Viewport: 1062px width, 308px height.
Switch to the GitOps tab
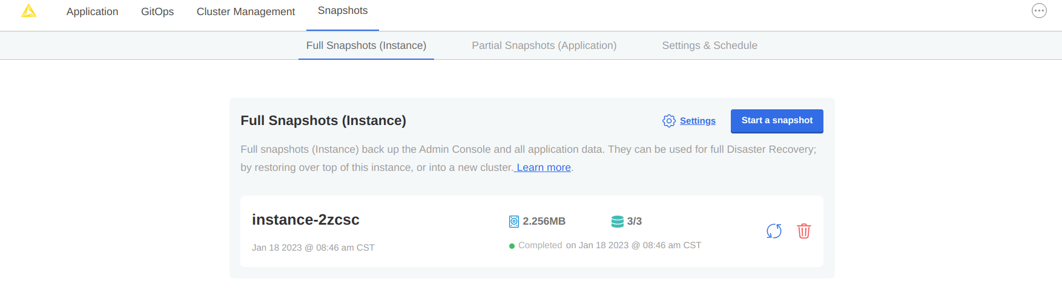click(157, 11)
